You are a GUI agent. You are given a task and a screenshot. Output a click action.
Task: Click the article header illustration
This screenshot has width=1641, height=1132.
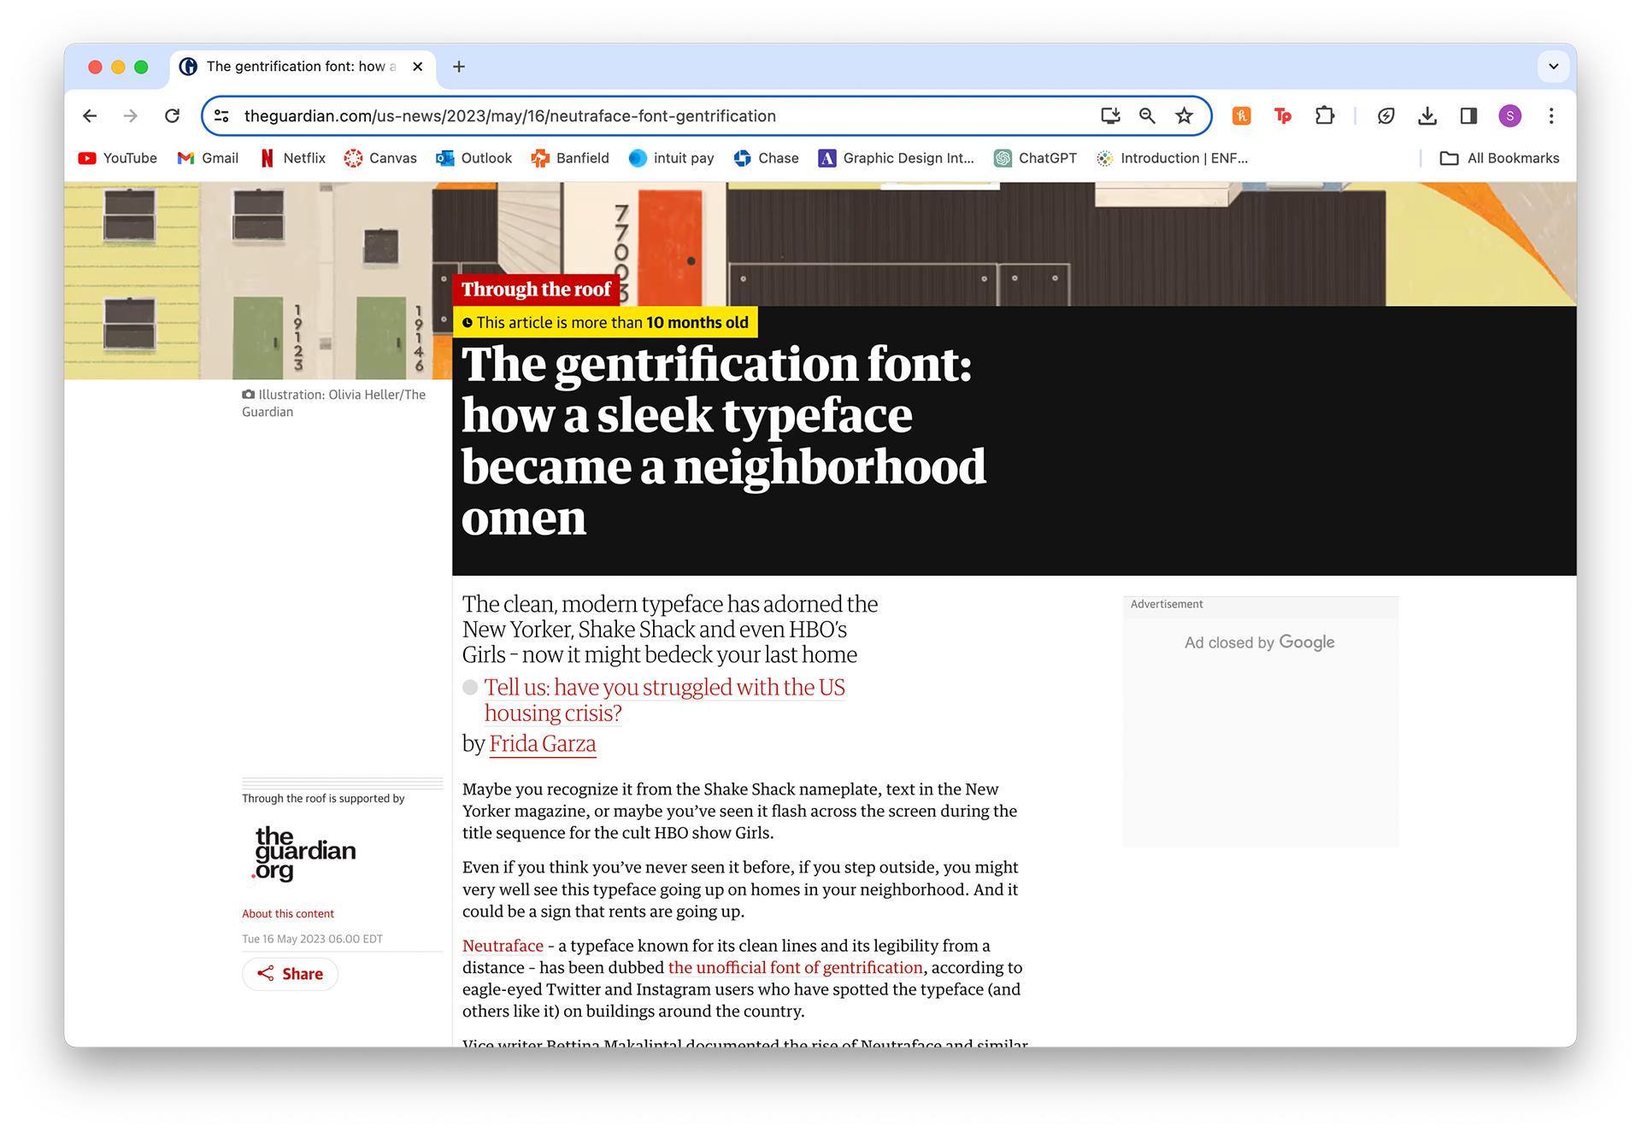(x=820, y=243)
